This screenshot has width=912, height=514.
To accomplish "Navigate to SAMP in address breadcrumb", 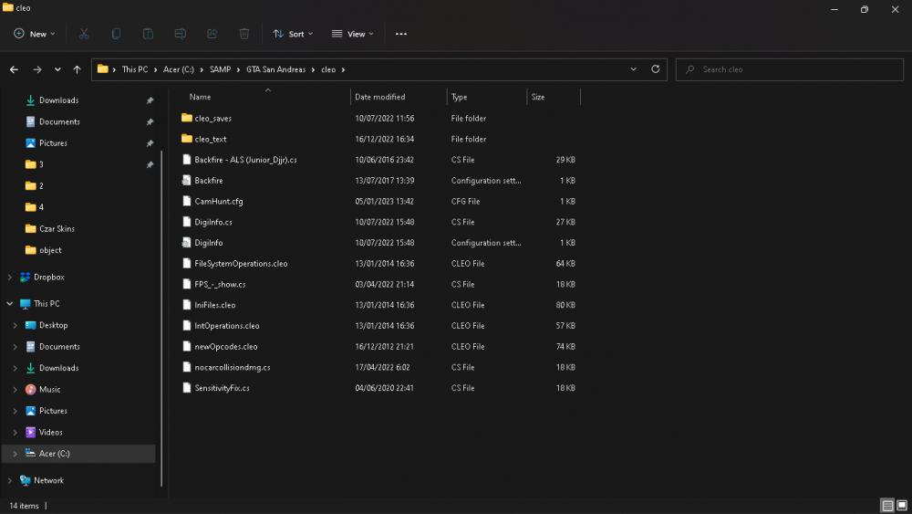I will coord(220,69).
